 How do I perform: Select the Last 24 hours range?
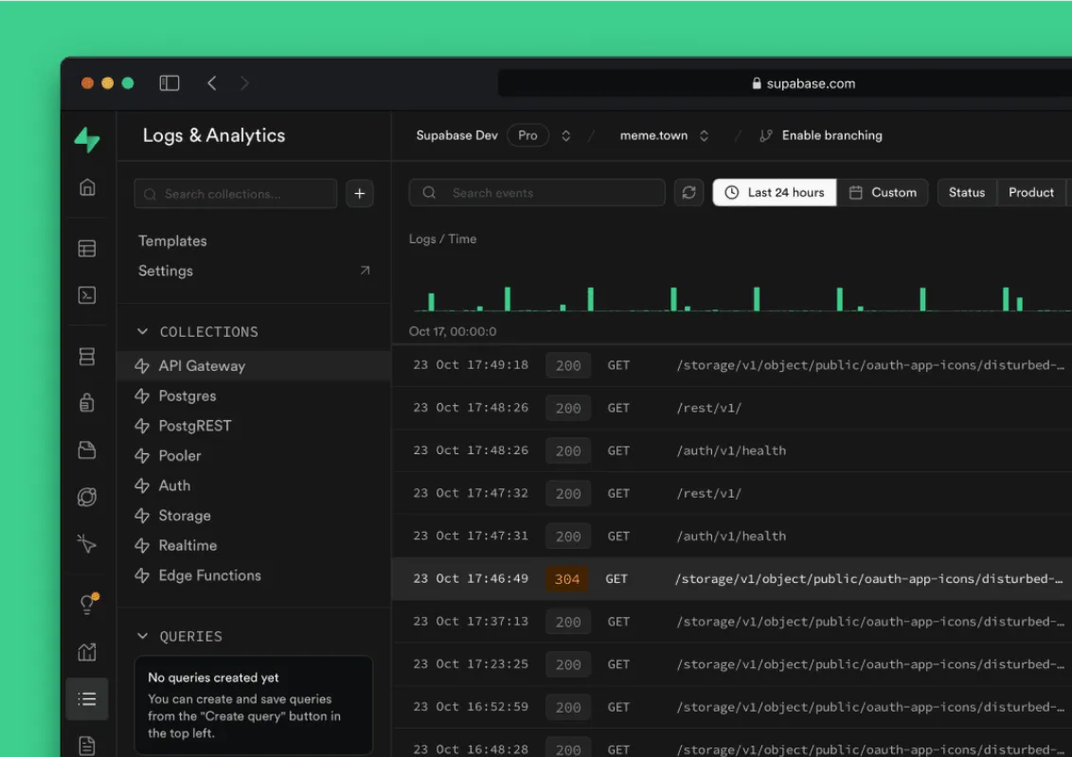pyautogui.click(x=775, y=193)
